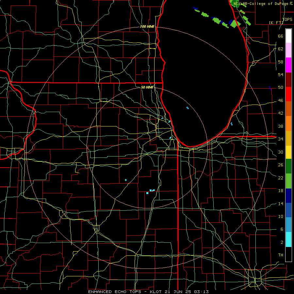The width and height of the screenshot is (294, 294).
Task: Select the 2 legend label
Action: point(282,242)
